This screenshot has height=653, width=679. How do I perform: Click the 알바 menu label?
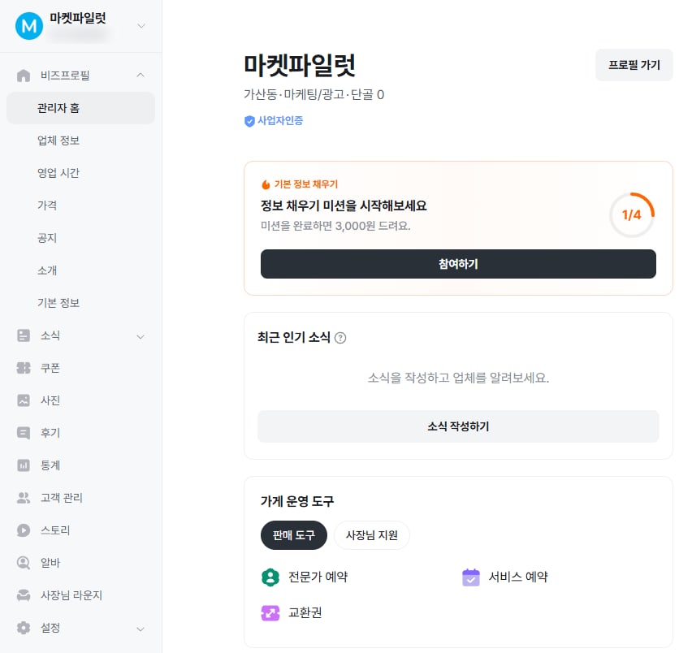coord(50,563)
